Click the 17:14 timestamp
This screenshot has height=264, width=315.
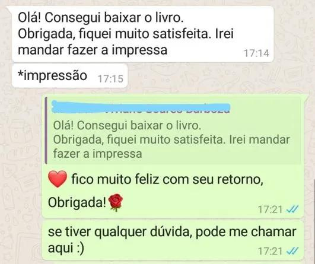[256, 53]
